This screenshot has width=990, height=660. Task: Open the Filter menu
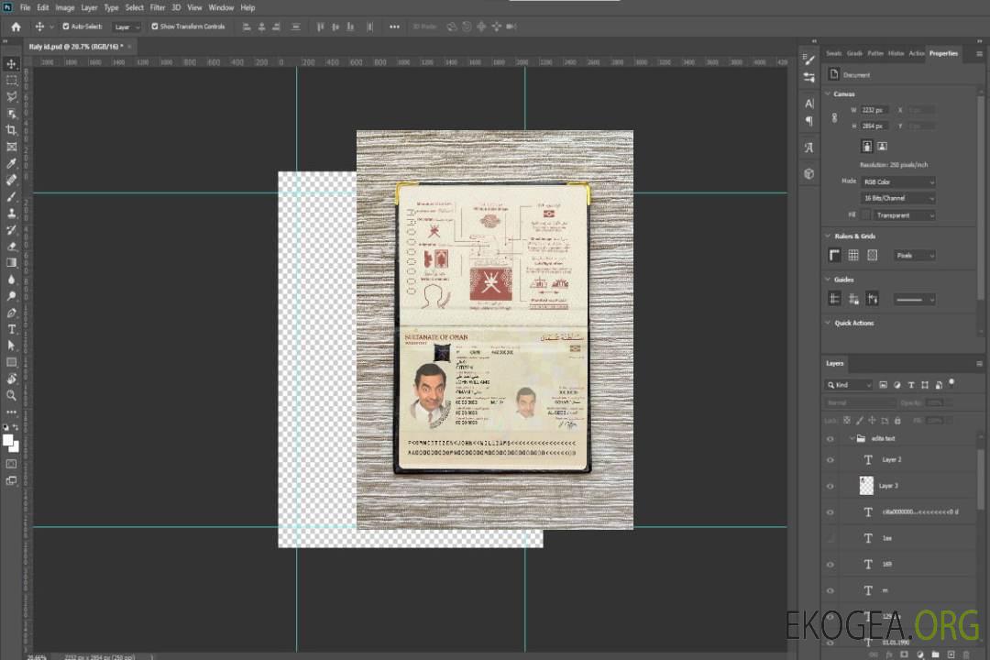tap(158, 7)
